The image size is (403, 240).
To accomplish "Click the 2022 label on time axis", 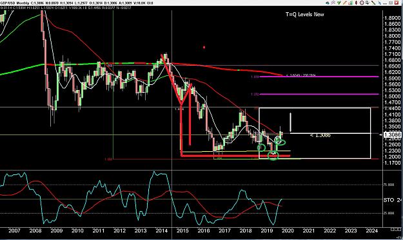I will [330, 230].
